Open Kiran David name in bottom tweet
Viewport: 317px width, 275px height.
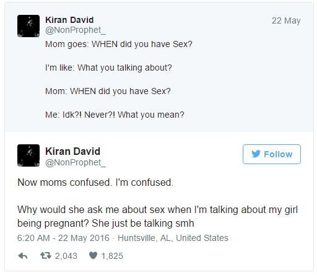(72, 151)
